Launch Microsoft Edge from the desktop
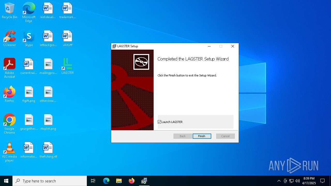This screenshot has width=331, height=186. [x=29, y=12]
